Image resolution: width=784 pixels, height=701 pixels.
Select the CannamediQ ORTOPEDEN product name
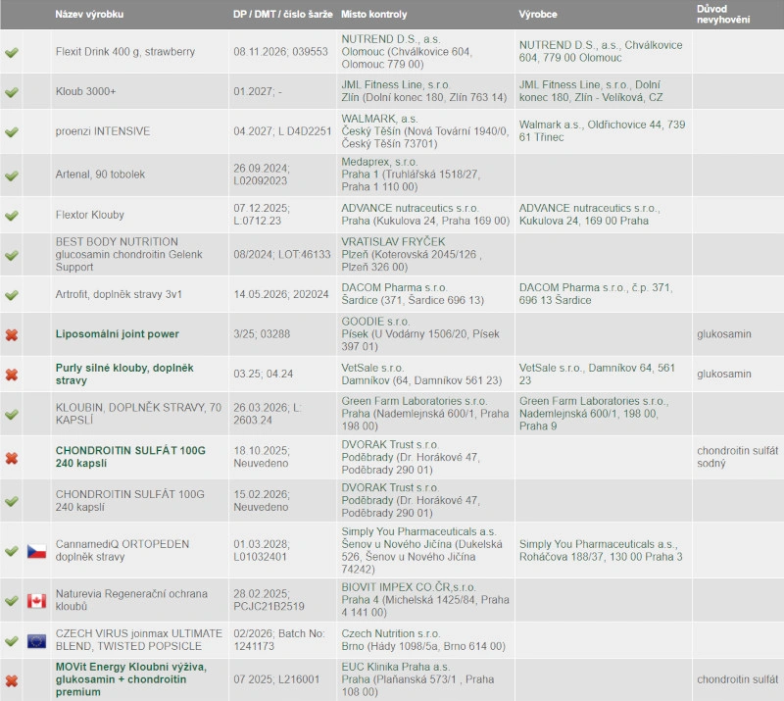(x=122, y=550)
